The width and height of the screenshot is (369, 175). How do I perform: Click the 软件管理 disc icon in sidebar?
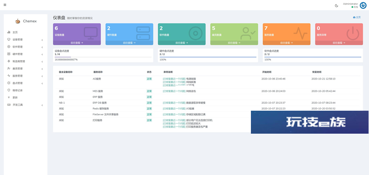[x=9, y=46]
